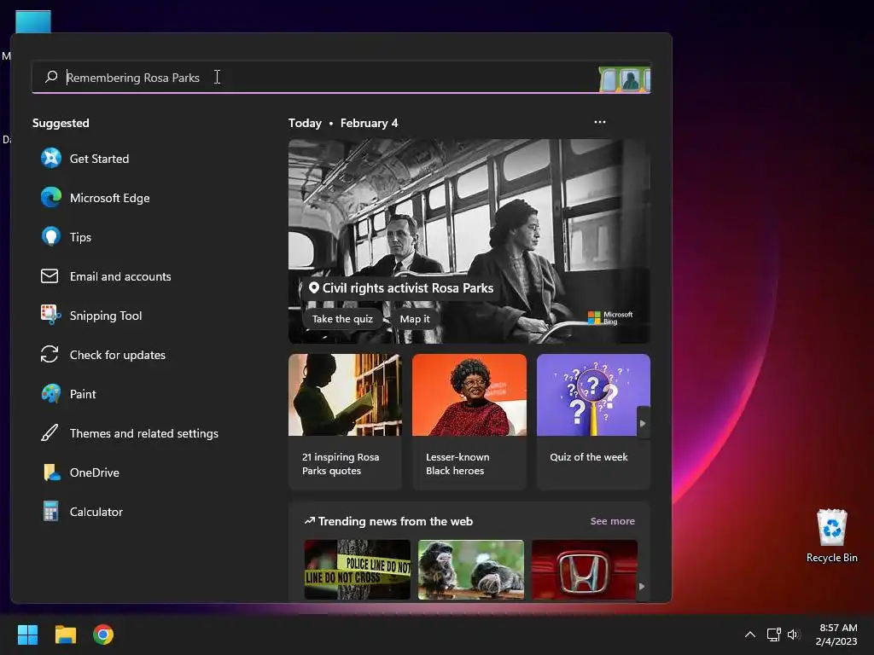The height and width of the screenshot is (655, 874).
Task: Open the police line news thumbnail
Action: (x=358, y=569)
